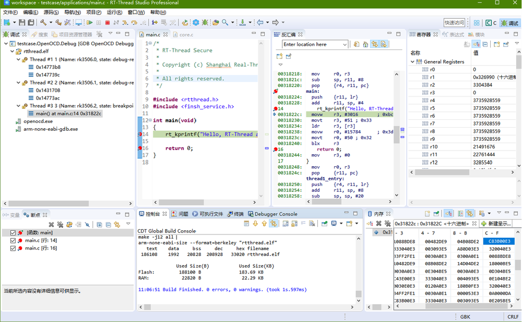Click up arrow icon in console toolbar
522x322 pixels.
[264, 224]
